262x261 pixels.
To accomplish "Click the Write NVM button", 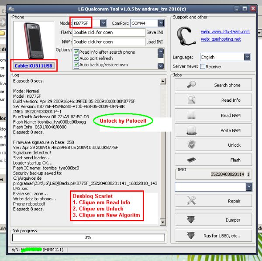I will (214, 130).
